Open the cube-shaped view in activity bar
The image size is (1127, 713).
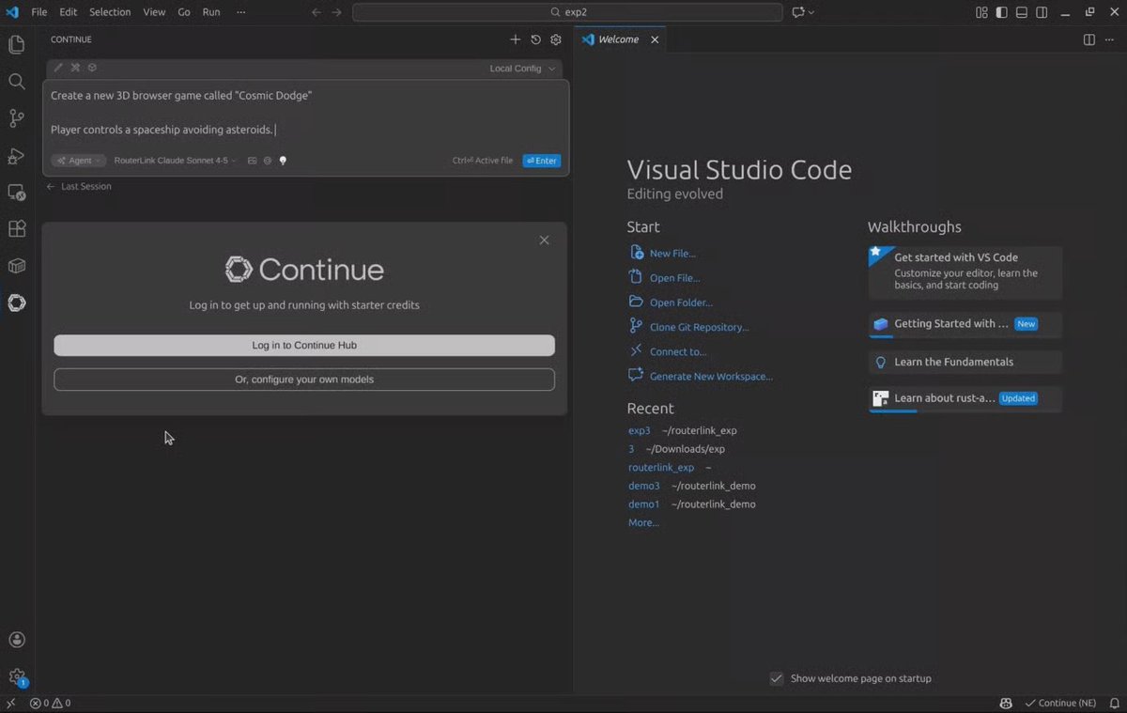coord(17,266)
